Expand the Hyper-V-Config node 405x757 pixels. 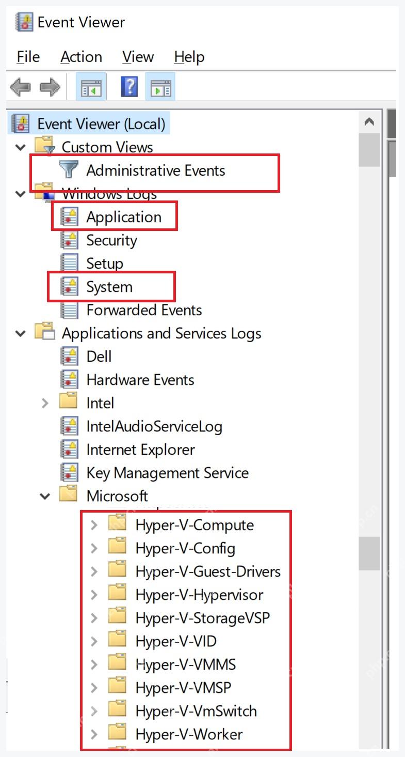pos(94,548)
